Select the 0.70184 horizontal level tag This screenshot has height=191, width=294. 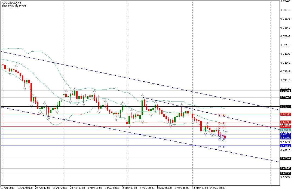(285, 107)
